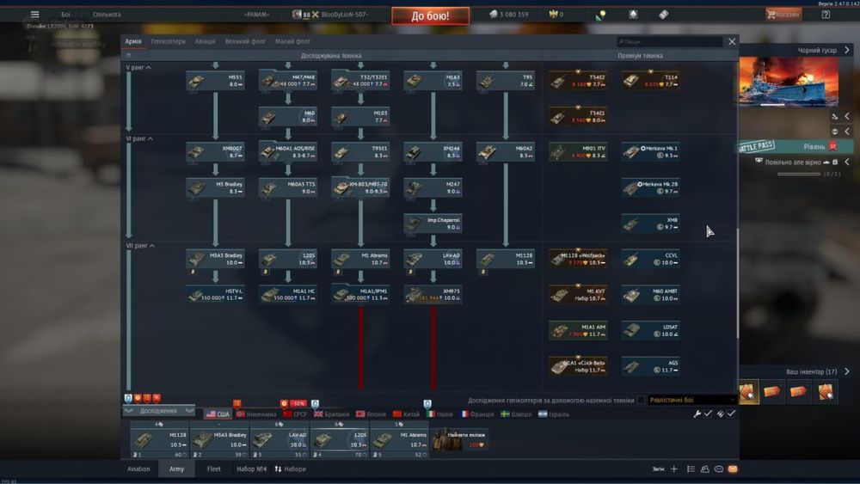Image resolution: width=860 pixels, height=484 pixels.
Task: Select the Imp.Chaparral vehicle card
Action: 433,224
